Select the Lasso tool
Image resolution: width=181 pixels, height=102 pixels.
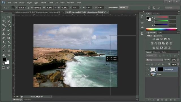pyautogui.click(x=4, y=21)
